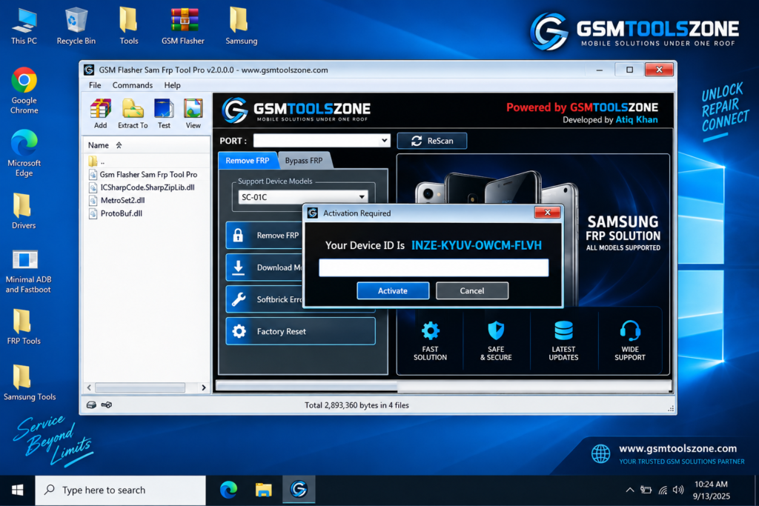Open File Explorer from the taskbar
Viewport: 759px width, 506px height.
click(x=263, y=490)
